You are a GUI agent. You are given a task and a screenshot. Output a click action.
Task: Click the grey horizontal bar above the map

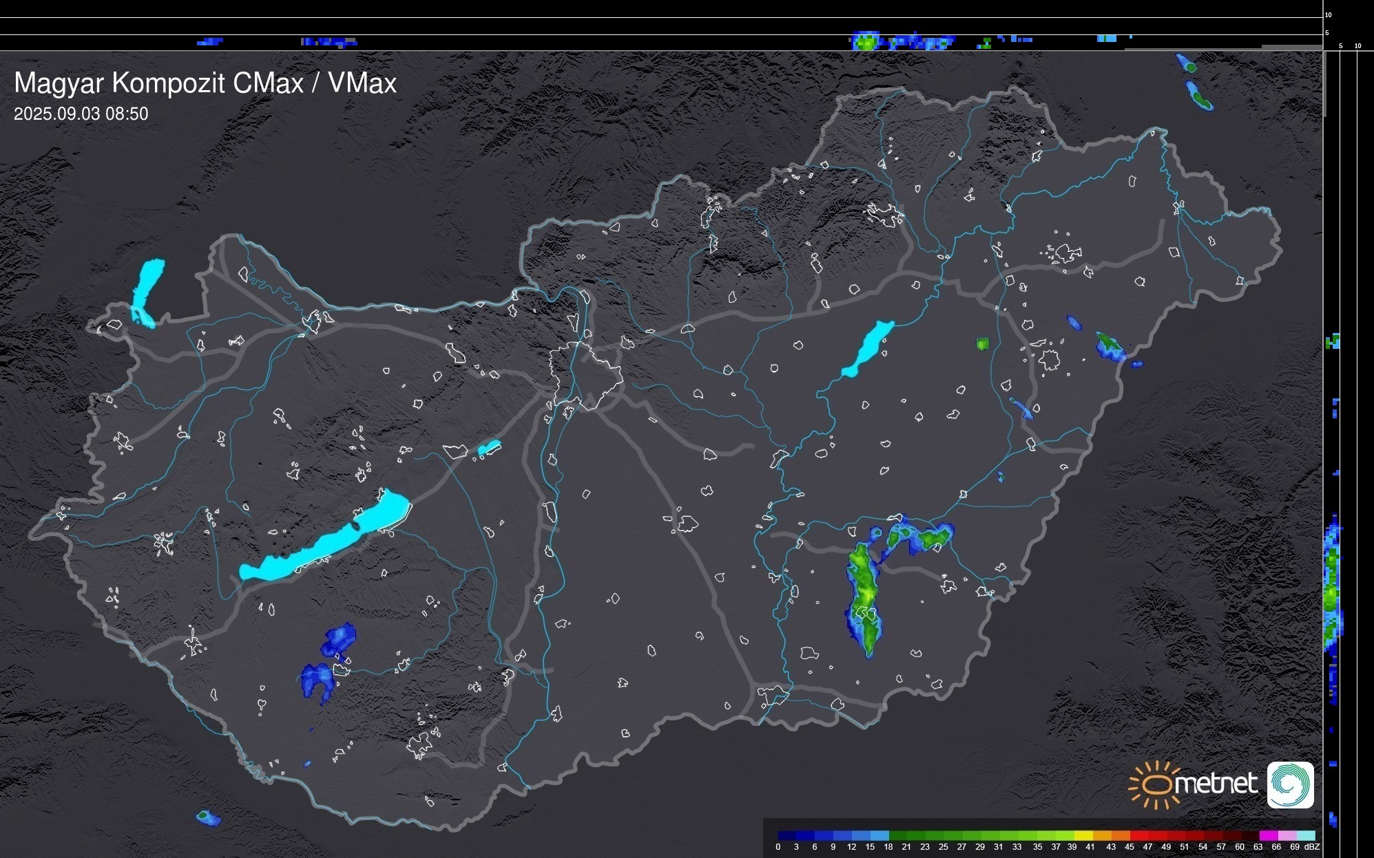pos(1291,47)
